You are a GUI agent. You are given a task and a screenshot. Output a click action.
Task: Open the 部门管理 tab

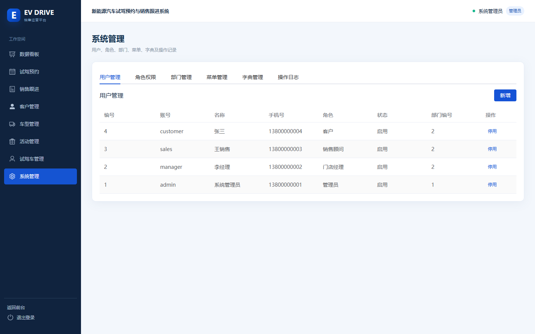[181, 77]
